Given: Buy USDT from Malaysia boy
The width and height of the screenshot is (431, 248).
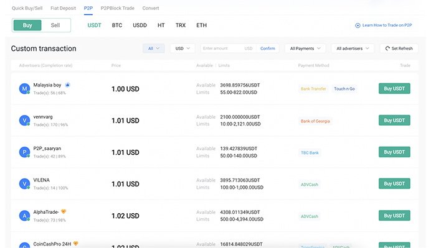Looking at the screenshot, I should coord(394,89).
